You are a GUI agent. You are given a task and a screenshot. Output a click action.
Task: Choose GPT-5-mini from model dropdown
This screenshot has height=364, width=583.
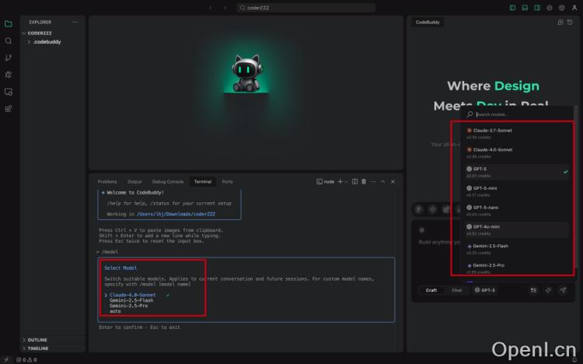517,191
